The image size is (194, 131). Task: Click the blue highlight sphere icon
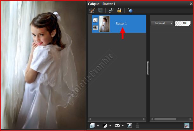(x=130, y=10)
